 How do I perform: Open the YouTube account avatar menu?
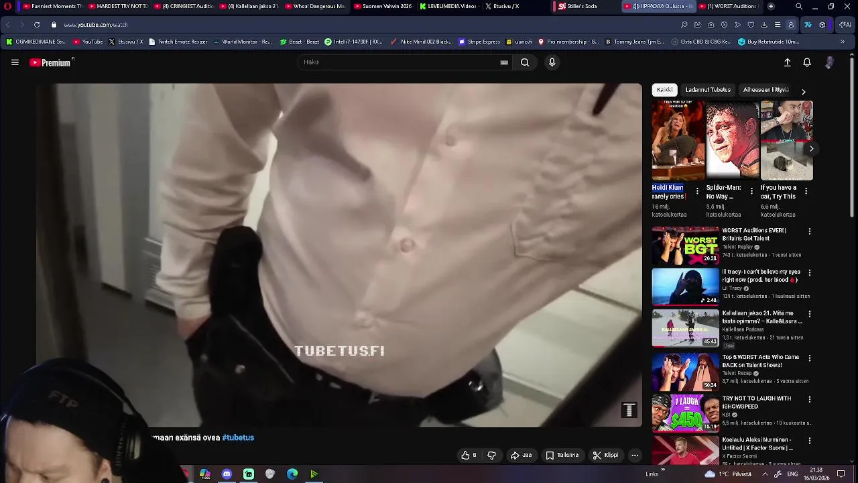point(829,62)
